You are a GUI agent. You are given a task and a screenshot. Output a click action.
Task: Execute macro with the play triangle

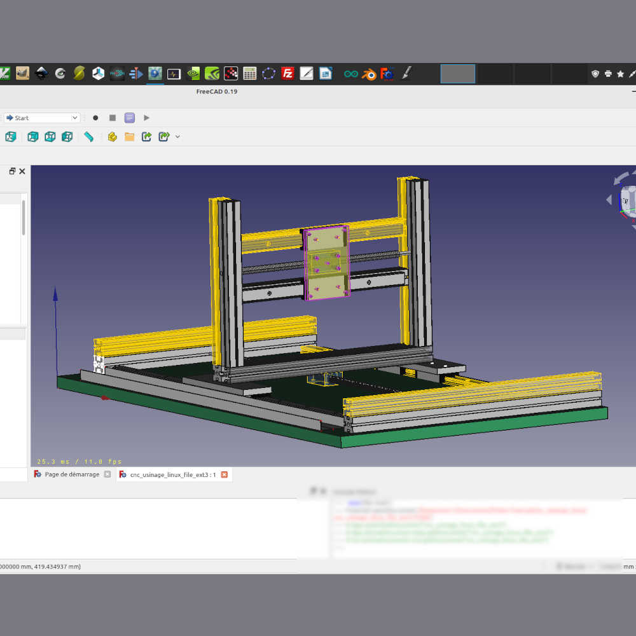(146, 118)
